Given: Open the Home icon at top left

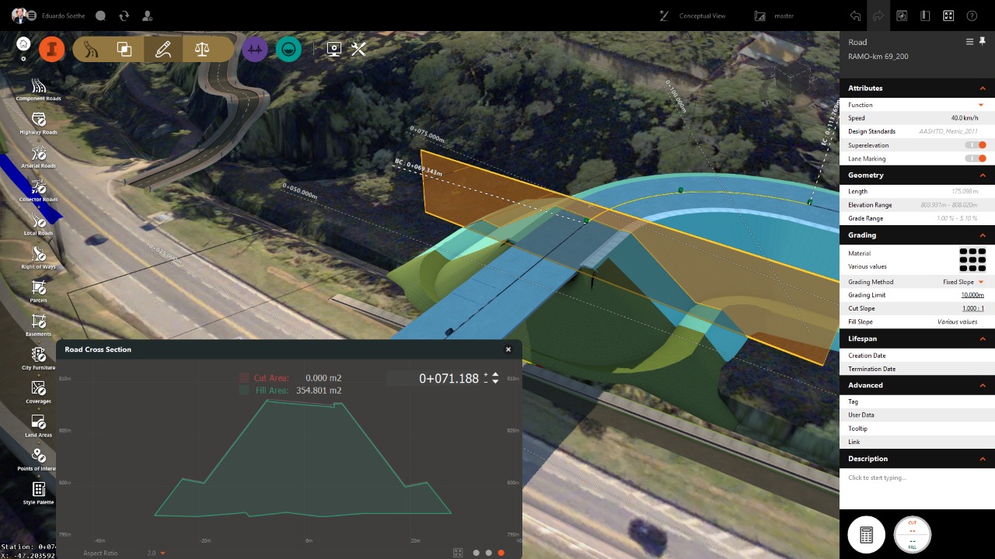Looking at the screenshot, I should click(x=23, y=44).
